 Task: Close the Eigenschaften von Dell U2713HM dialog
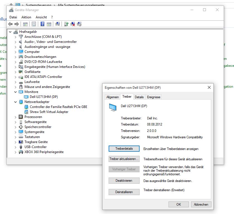point(209,87)
